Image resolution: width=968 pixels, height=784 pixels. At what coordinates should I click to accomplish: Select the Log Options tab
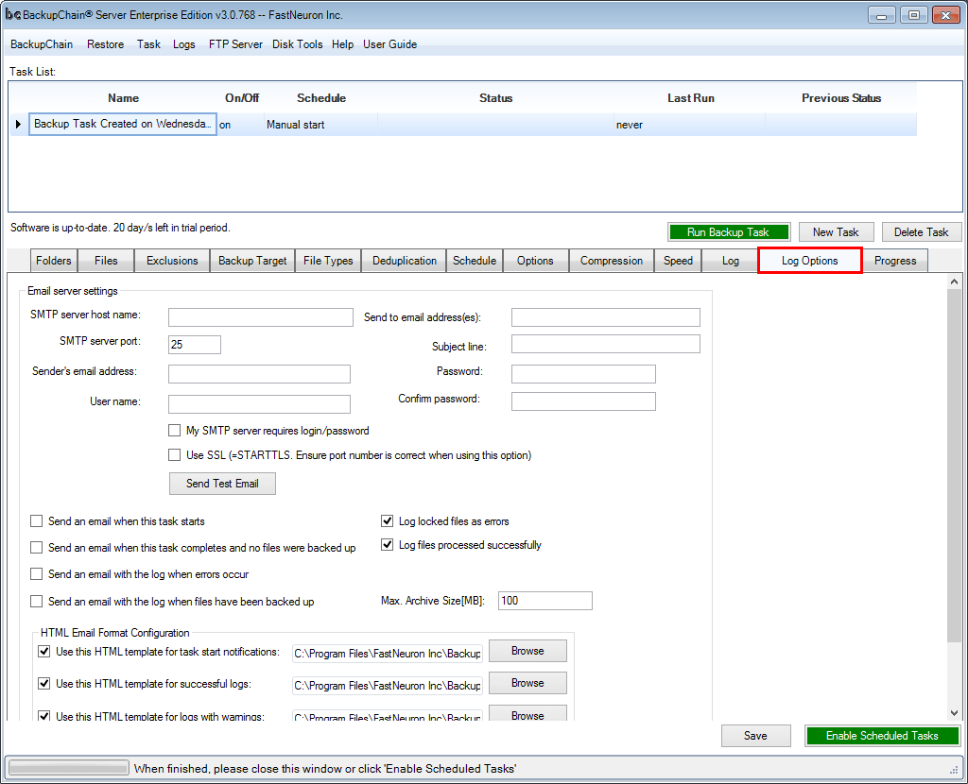pyautogui.click(x=810, y=261)
